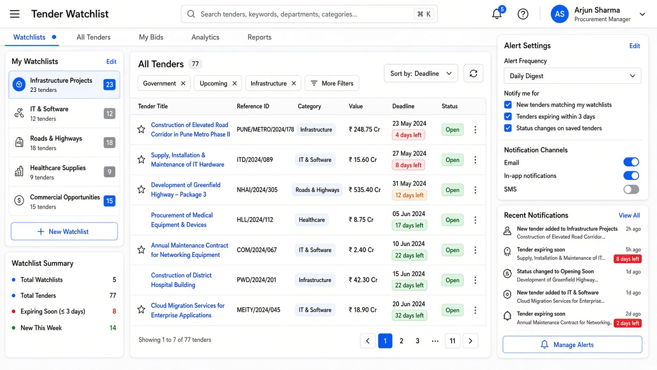Star the Pune Metro Elevated Road tender
The height and width of the screenshot is (370, 657).
(x=141, y=129)
